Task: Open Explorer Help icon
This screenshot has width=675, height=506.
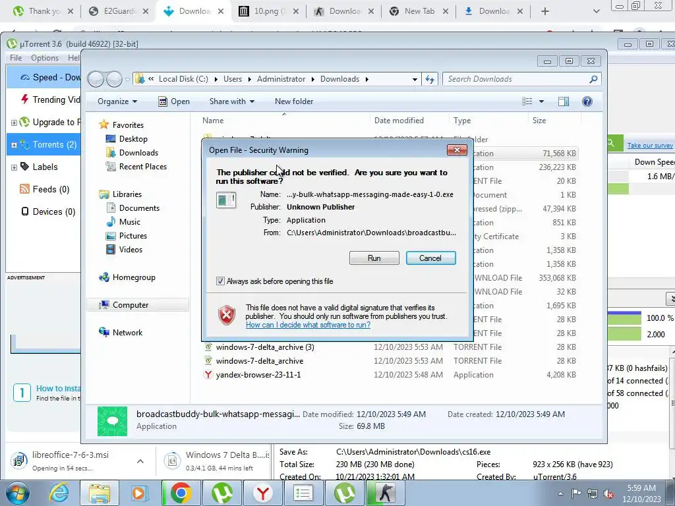Action: click(587, 101)
